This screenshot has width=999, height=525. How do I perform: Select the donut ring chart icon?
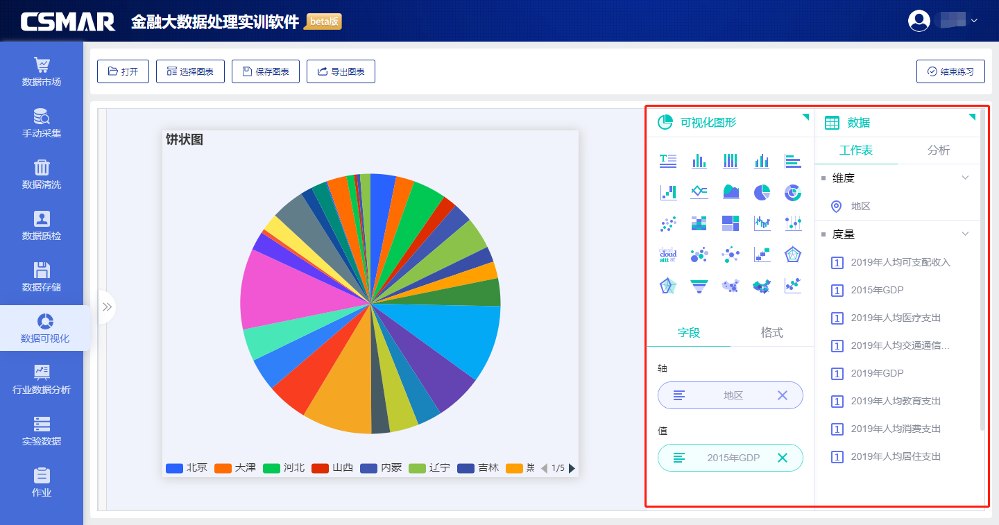pos(792,192)
